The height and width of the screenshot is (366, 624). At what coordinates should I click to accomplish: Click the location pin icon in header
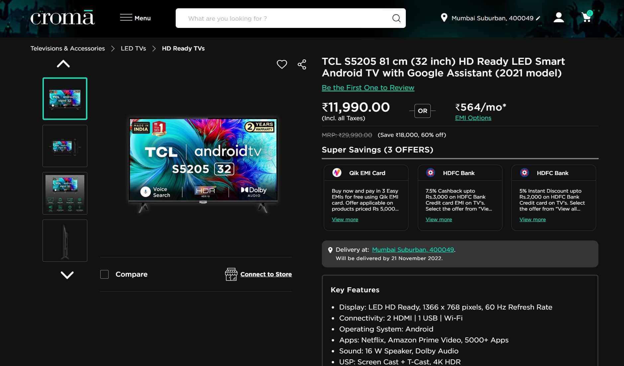pyautogui.click(x=444, y=18)
